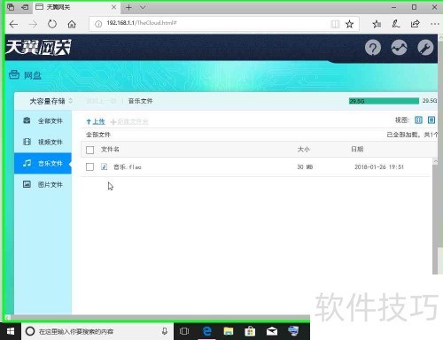Screen dimensions: 443x340
Task: Click the 30 MB size cell
Action: [305, 167]
